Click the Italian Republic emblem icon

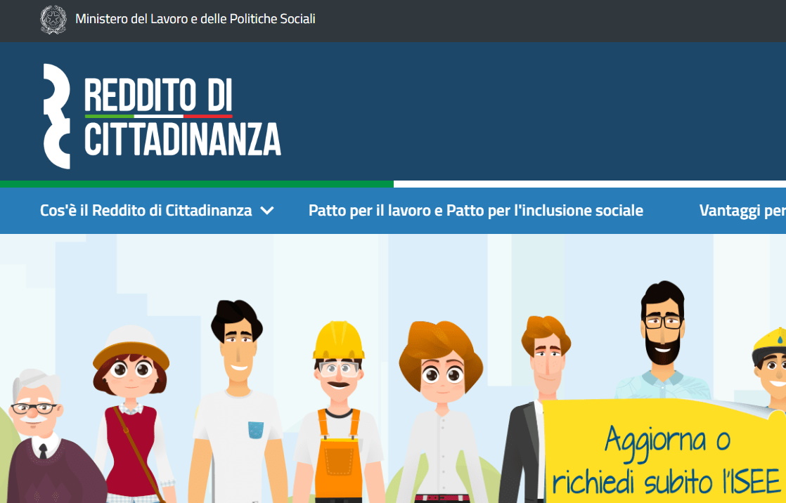53,20
